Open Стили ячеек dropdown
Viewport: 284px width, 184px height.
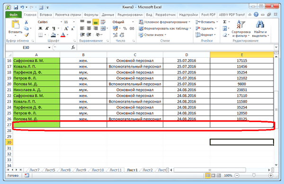pos(152,35)
